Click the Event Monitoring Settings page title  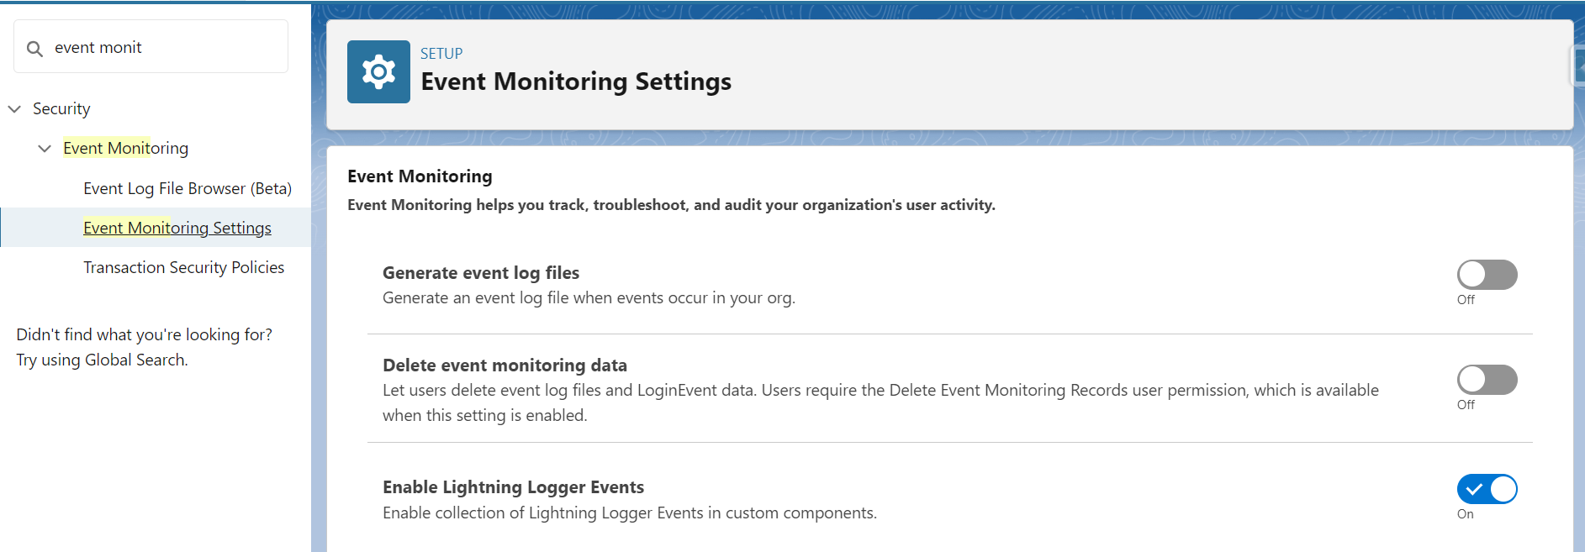click(576, 81)
